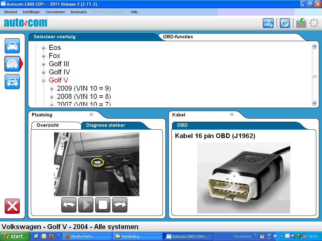The height and width of the screenshot is (241, 322).
Task: Select Golf IV in the vehicle list
Action: click(x=59, y=72)
